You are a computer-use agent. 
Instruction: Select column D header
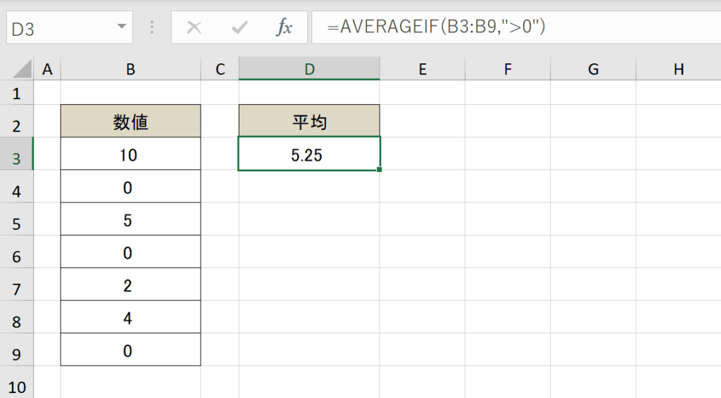pyautogui.click(x=310, y=69)
